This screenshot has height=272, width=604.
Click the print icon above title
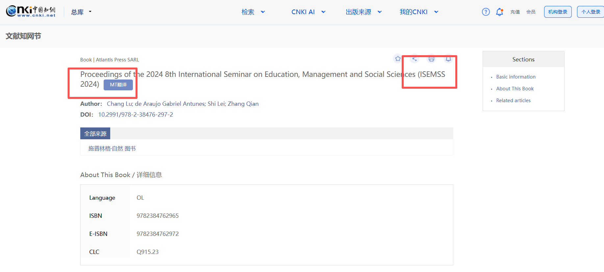(431, 59)
